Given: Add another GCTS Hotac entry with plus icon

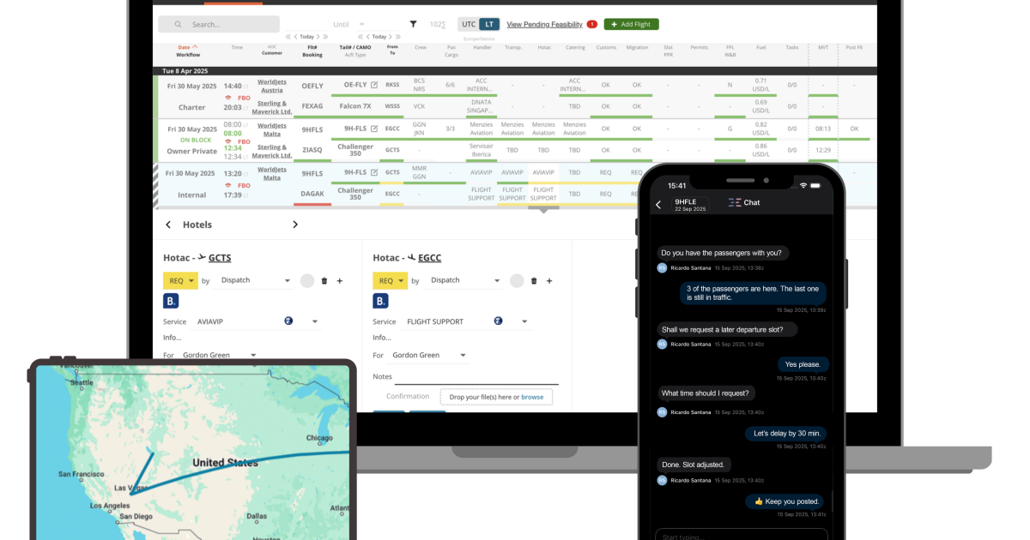Looking at the screenshot, I should pyautogui.click(x=339, y=280).
